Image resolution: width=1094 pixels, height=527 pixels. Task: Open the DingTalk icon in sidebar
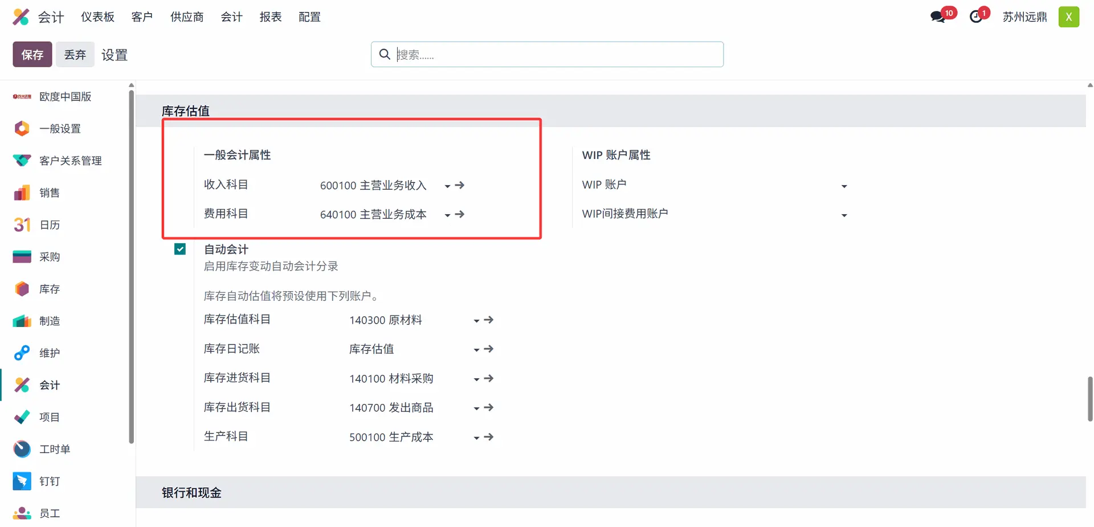[x=22, y=481]
